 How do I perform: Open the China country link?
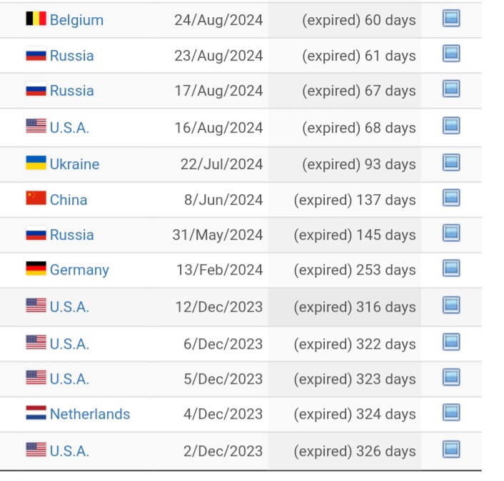tap(69, 200)
